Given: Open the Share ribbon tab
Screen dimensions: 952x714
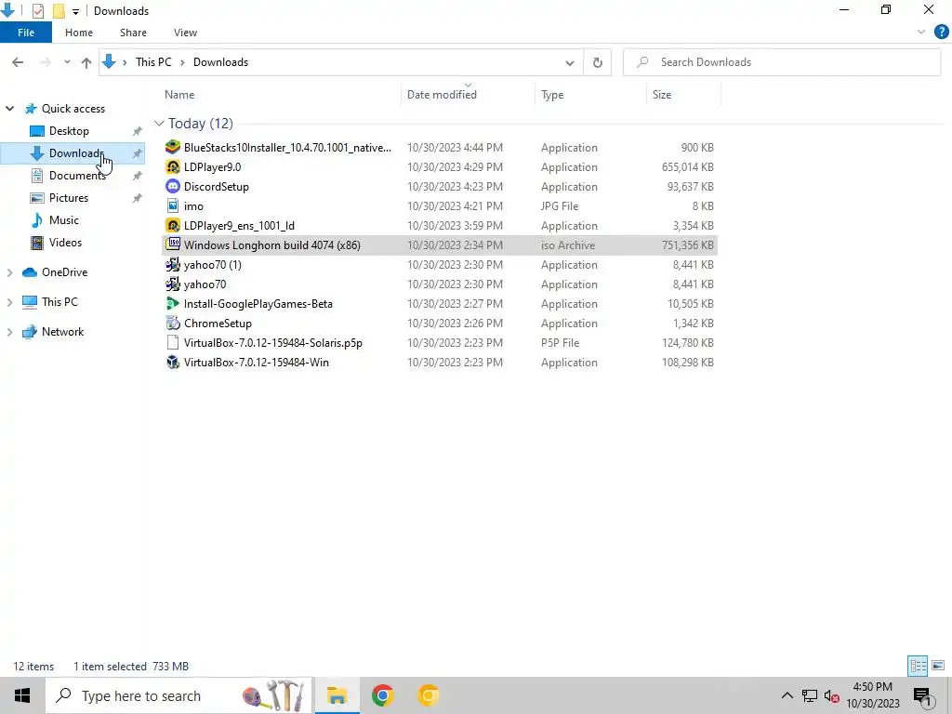Looking at the screenshot, I should coord(133,33).
